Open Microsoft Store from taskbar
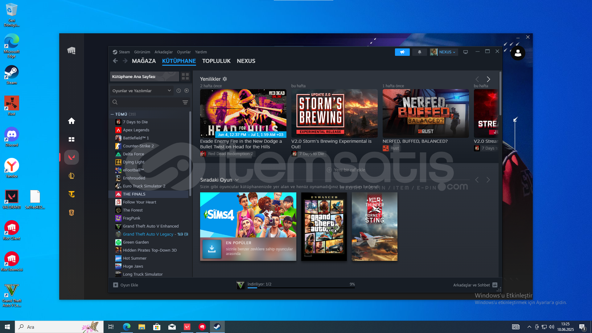The image size is (592, 333). coord(157,327)
